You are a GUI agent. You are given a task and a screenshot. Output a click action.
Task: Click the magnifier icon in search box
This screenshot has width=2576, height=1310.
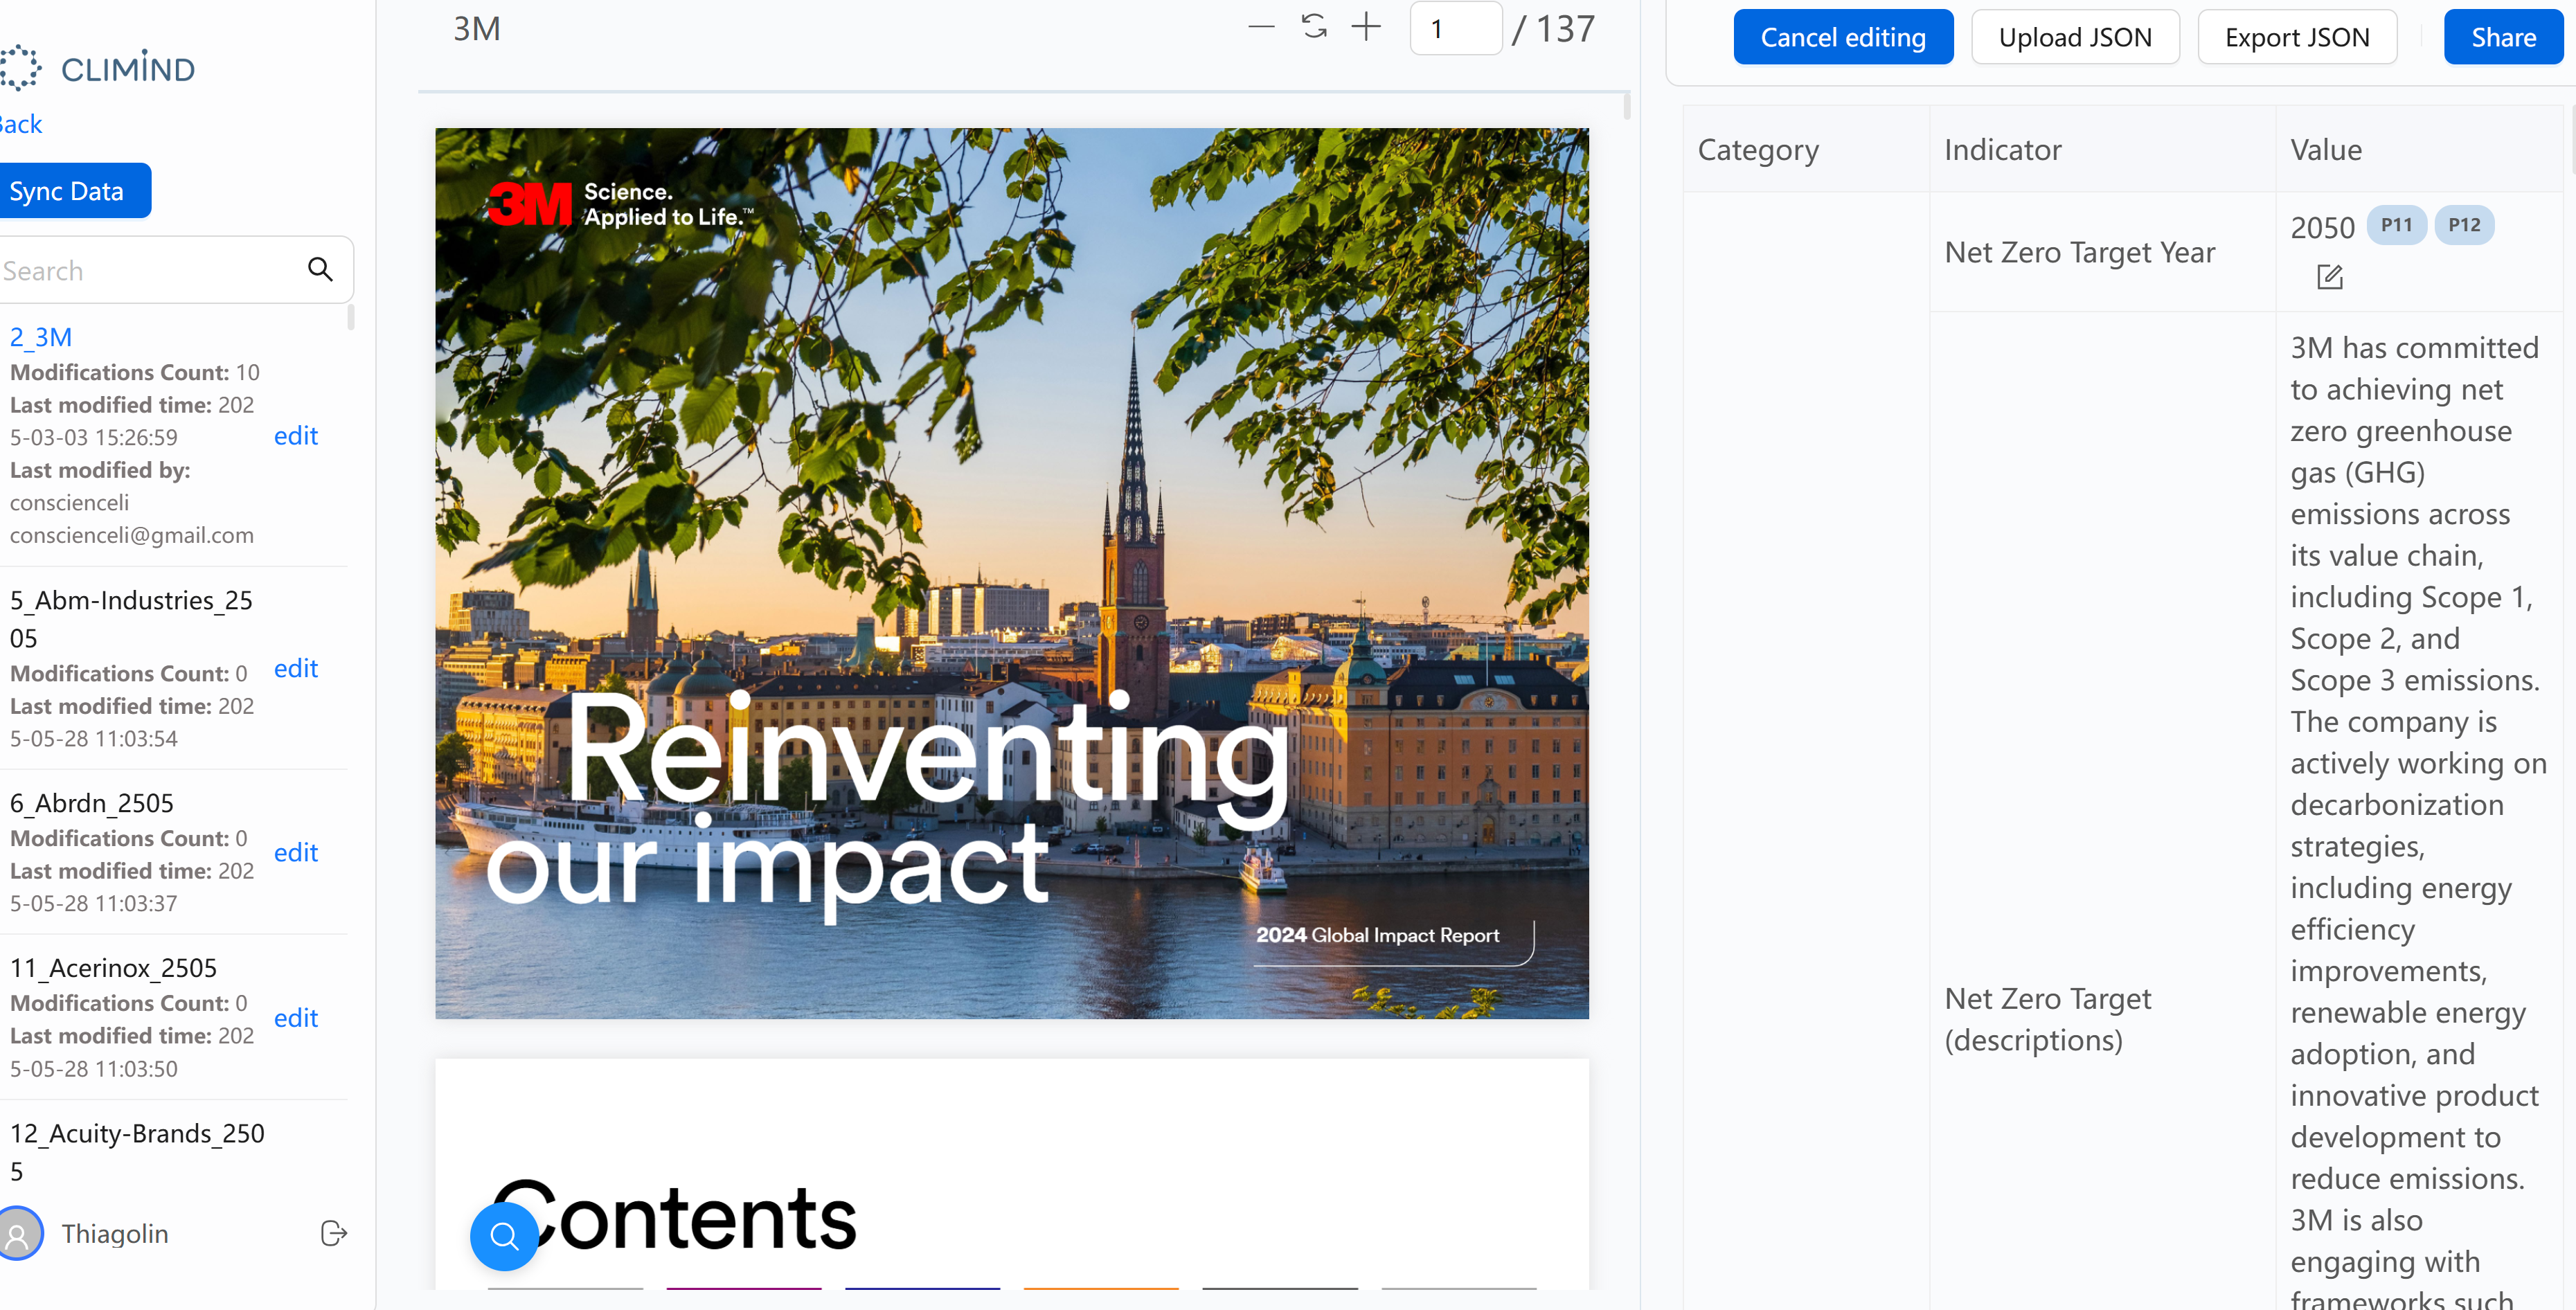pyautogui.click(x=320, y=269)
